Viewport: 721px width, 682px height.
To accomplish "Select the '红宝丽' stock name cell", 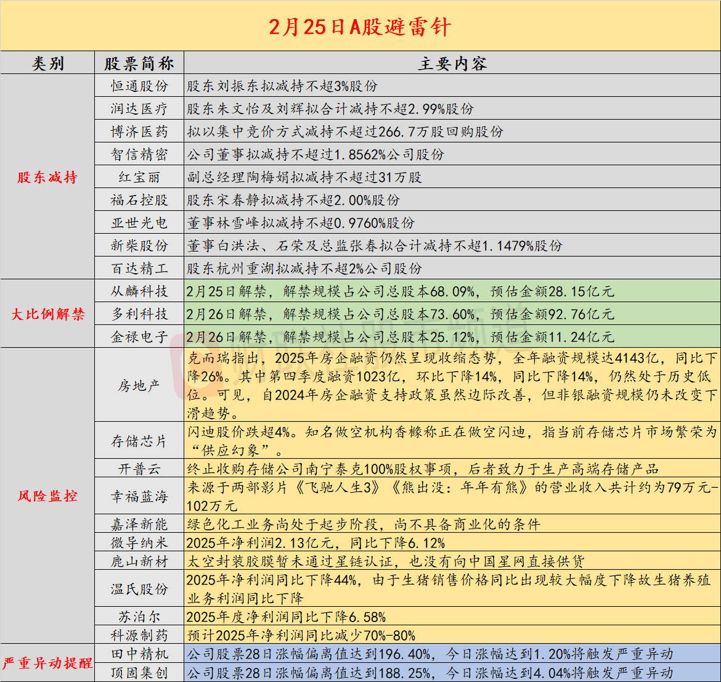I will (x=139, y=178).
